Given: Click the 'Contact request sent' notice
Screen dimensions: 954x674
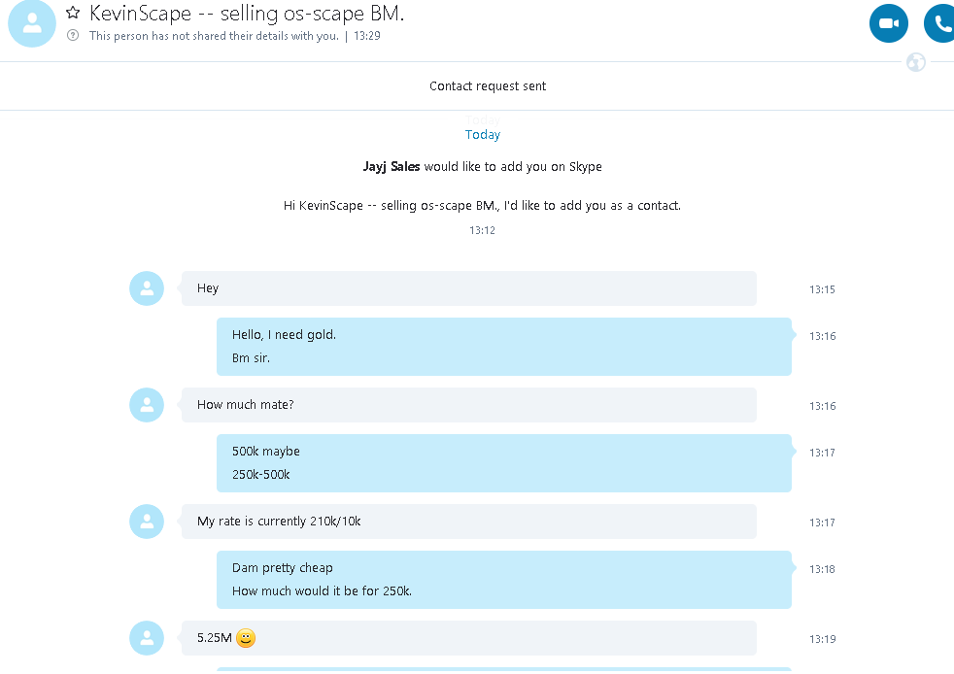Looking at the screenshot, I should pyautogui.click(x=488, y=86).
